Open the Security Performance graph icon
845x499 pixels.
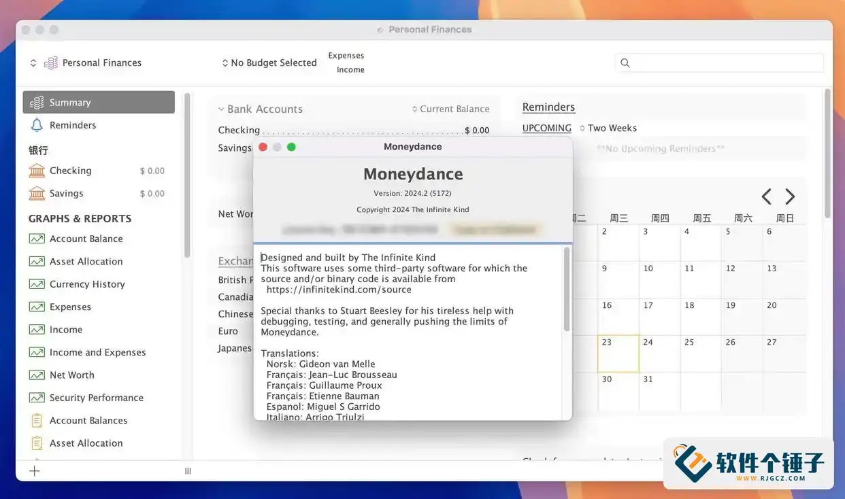[x=37, y=398]
